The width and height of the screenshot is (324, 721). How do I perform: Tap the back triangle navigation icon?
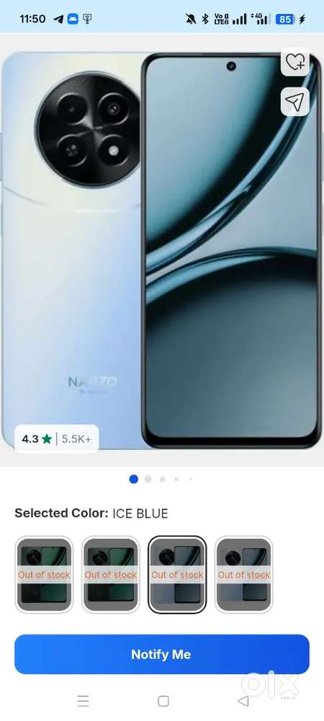(243, 701)
